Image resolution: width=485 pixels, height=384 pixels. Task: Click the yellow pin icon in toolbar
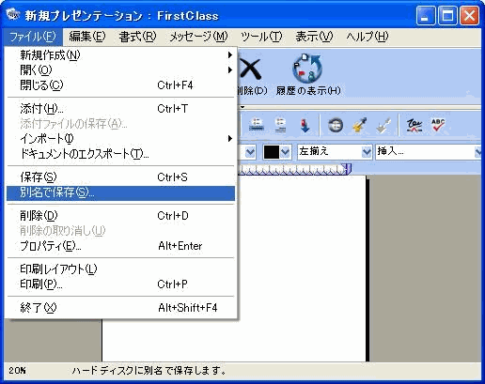[360, 126]
